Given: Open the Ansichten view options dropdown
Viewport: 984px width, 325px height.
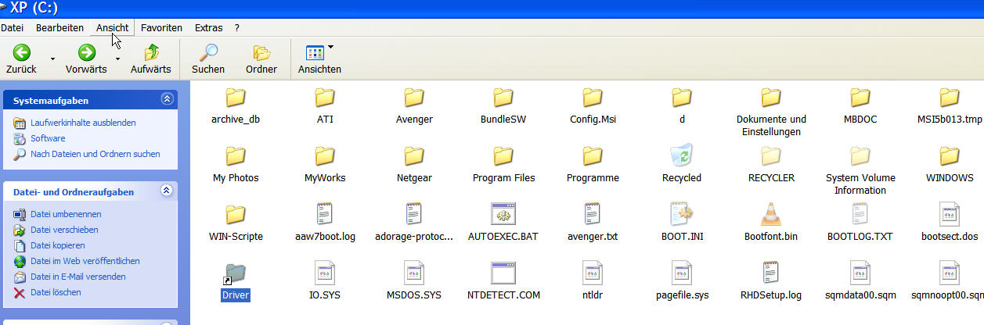Looking at the screenshot, I should [319, 59].
